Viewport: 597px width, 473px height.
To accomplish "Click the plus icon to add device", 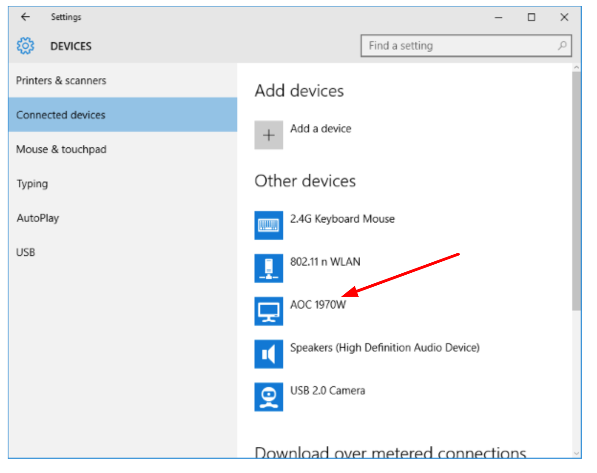I will 268,135.
